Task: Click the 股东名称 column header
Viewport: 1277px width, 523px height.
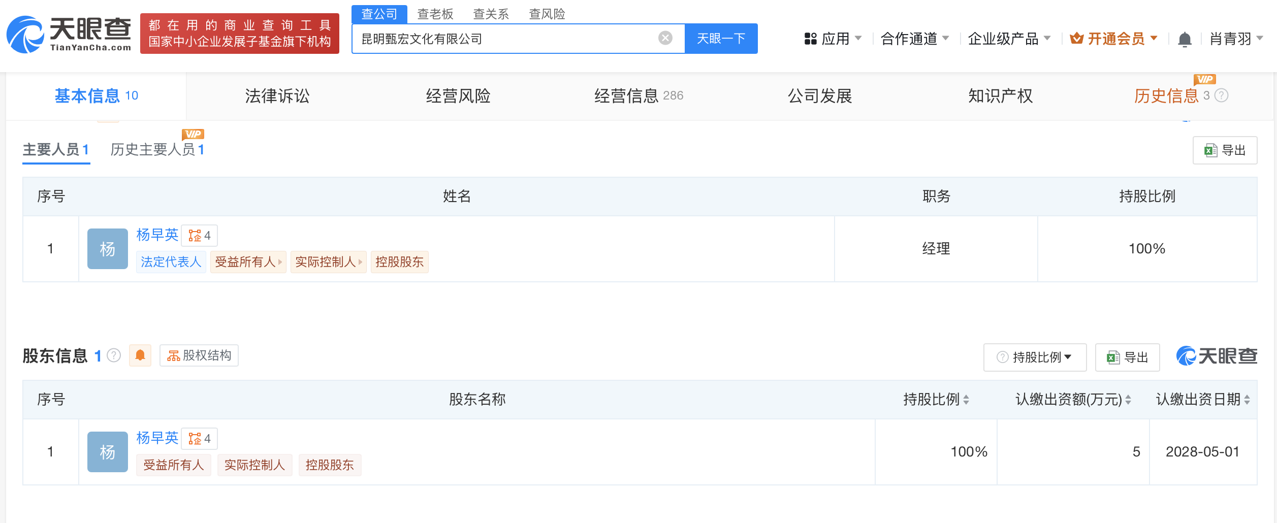Action: (x=477, y=400)
